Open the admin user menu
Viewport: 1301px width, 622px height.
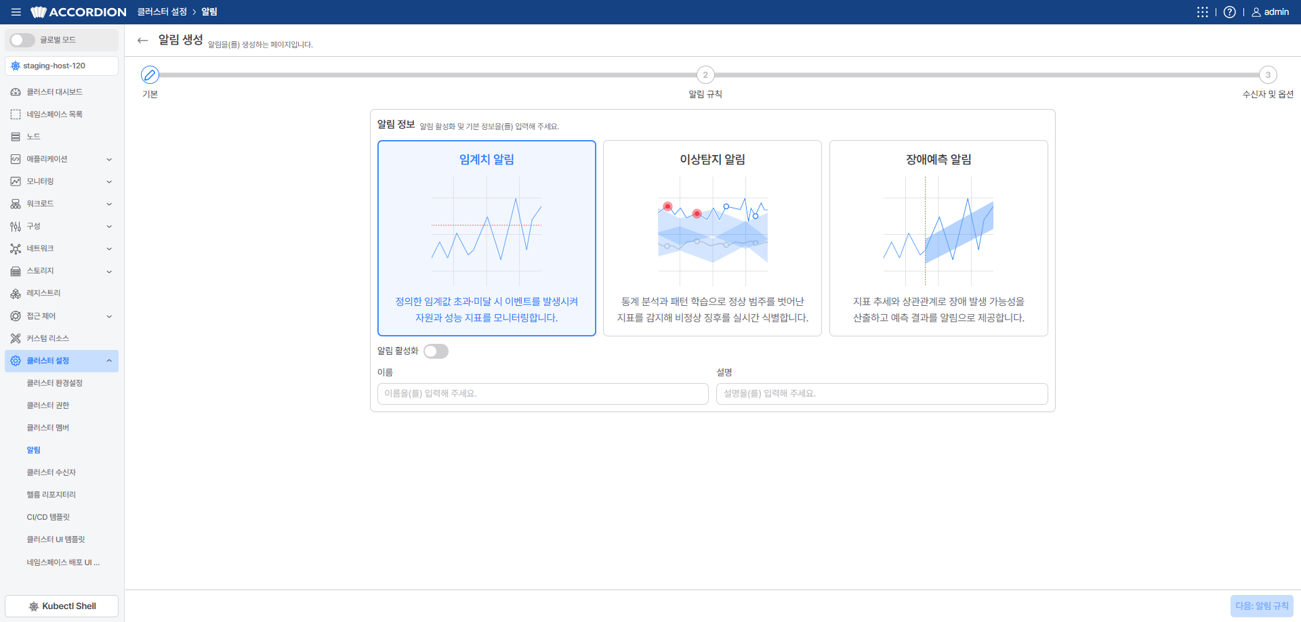[1270, 12]
